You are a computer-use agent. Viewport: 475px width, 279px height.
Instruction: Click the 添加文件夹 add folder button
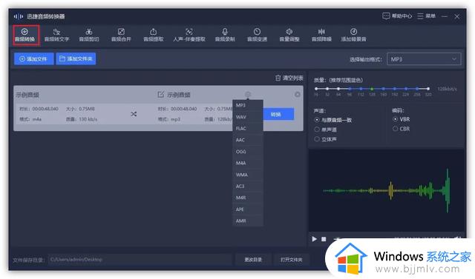coord(76,59)
